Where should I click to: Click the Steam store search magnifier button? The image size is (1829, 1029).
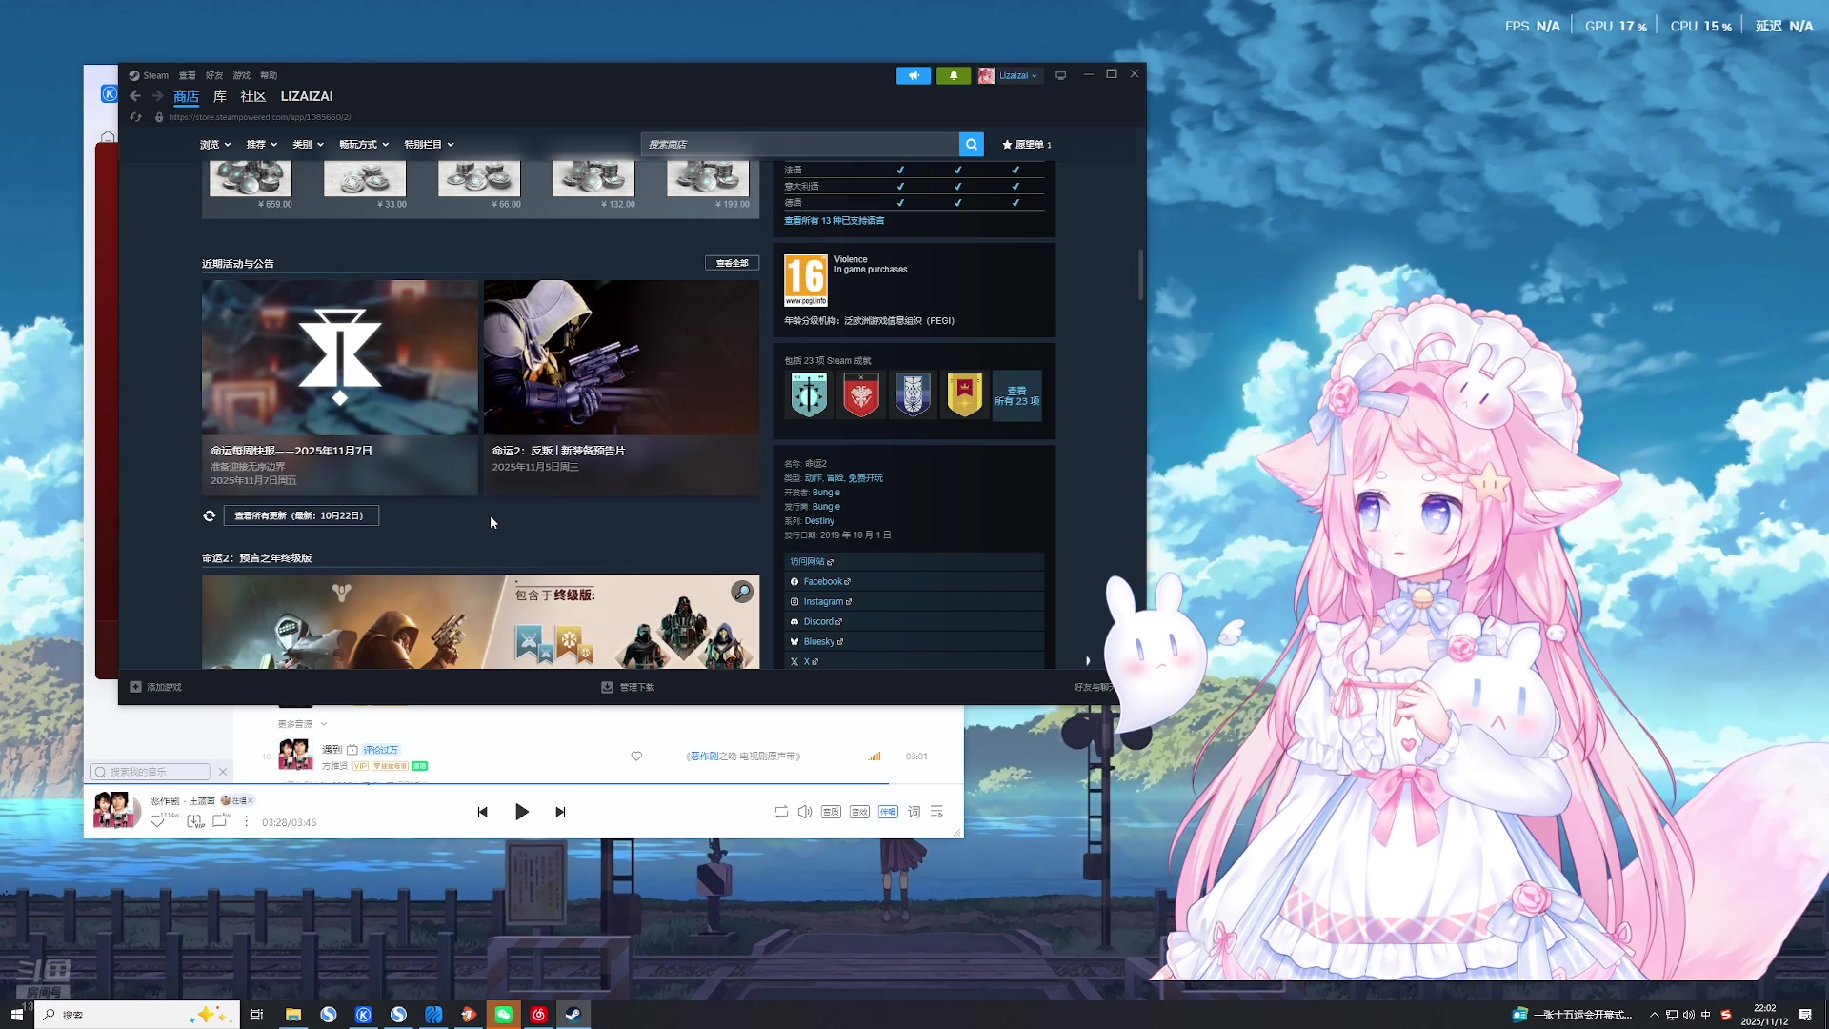(971, 144)
